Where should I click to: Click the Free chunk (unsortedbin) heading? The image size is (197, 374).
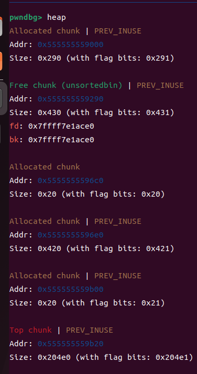coord(66,85)
